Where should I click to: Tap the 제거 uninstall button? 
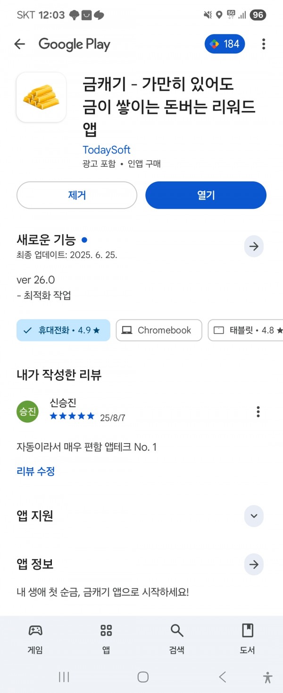(77, 195)
